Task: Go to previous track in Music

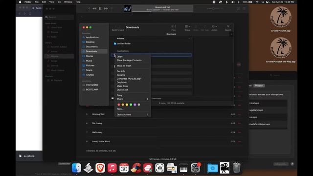Action: tap(94, 9)
